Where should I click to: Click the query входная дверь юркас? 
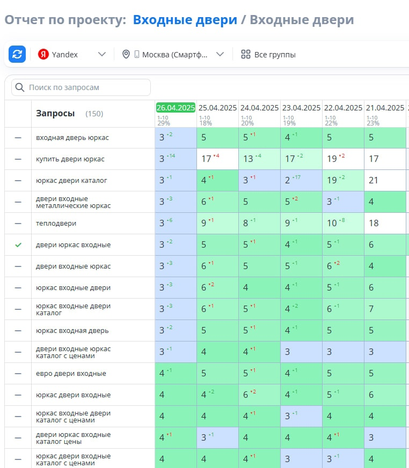pos(72,138)
